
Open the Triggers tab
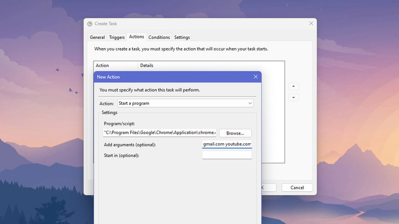117,37
